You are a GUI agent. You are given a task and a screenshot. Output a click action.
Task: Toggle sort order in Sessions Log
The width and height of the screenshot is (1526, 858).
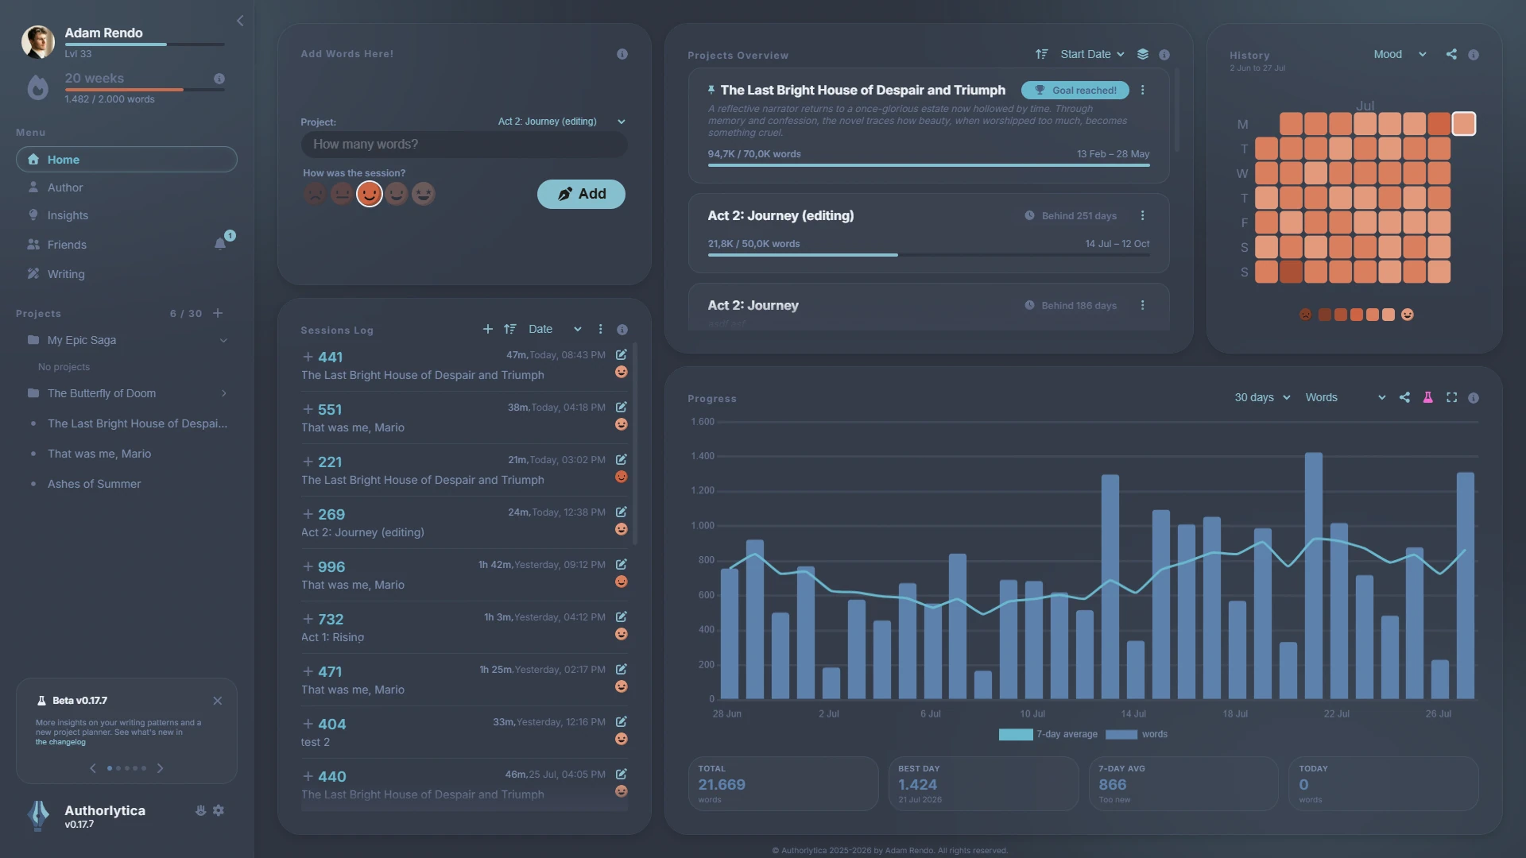510,329
